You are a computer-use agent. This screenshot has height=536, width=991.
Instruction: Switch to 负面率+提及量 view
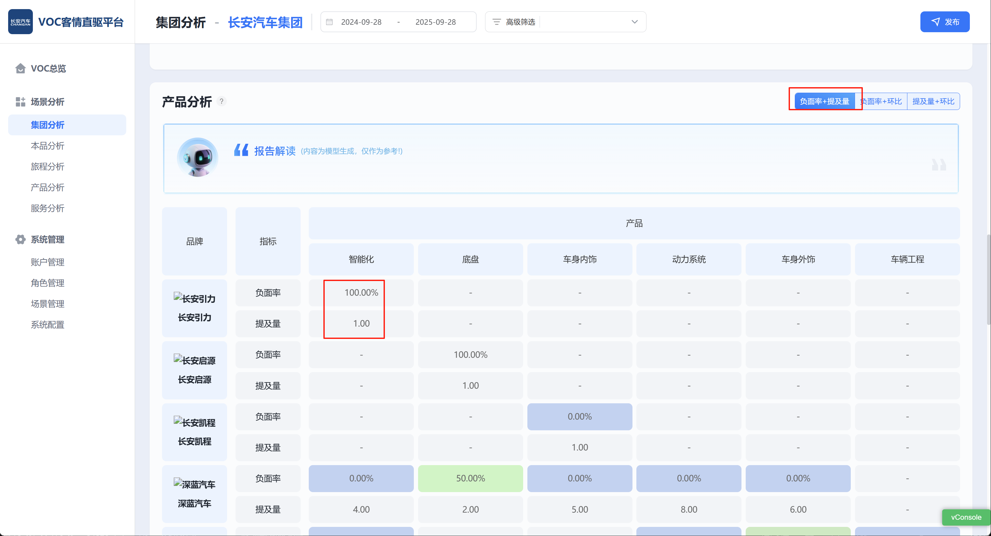click(824, 101)
